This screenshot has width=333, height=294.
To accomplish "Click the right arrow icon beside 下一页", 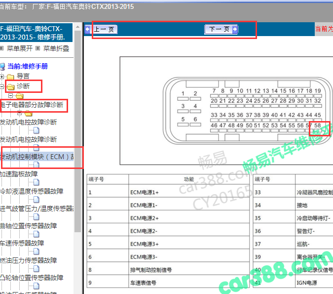I will pyautogui.click(x=235, y=29).
